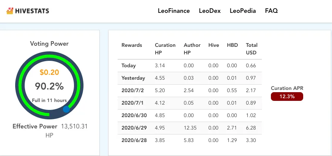Click the 90.2% voting power value
This screenshot has height=156, width=332.
[49, 86]
